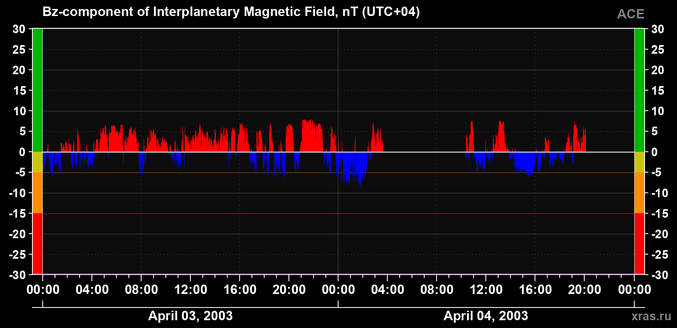Click the 30 label on the right axis

[658, 29]
